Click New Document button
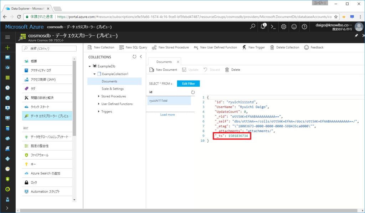The height and width of the screenshot is (213, 365). pos(163,70)
